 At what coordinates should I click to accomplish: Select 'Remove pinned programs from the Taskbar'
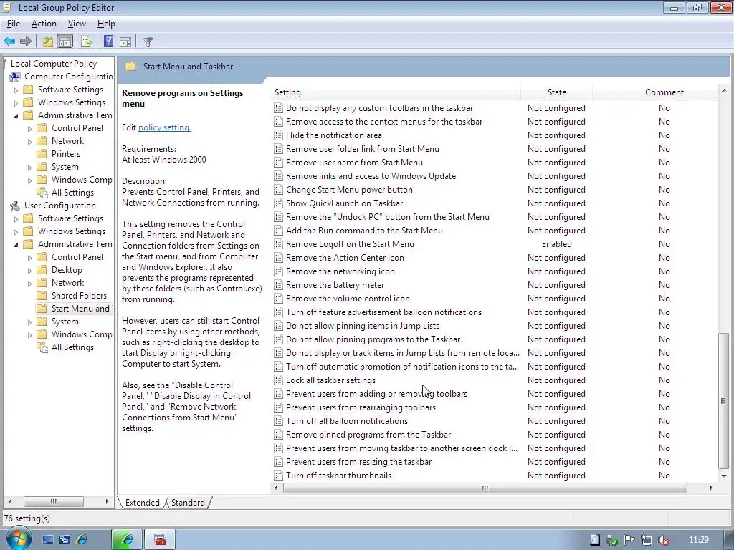368,435
